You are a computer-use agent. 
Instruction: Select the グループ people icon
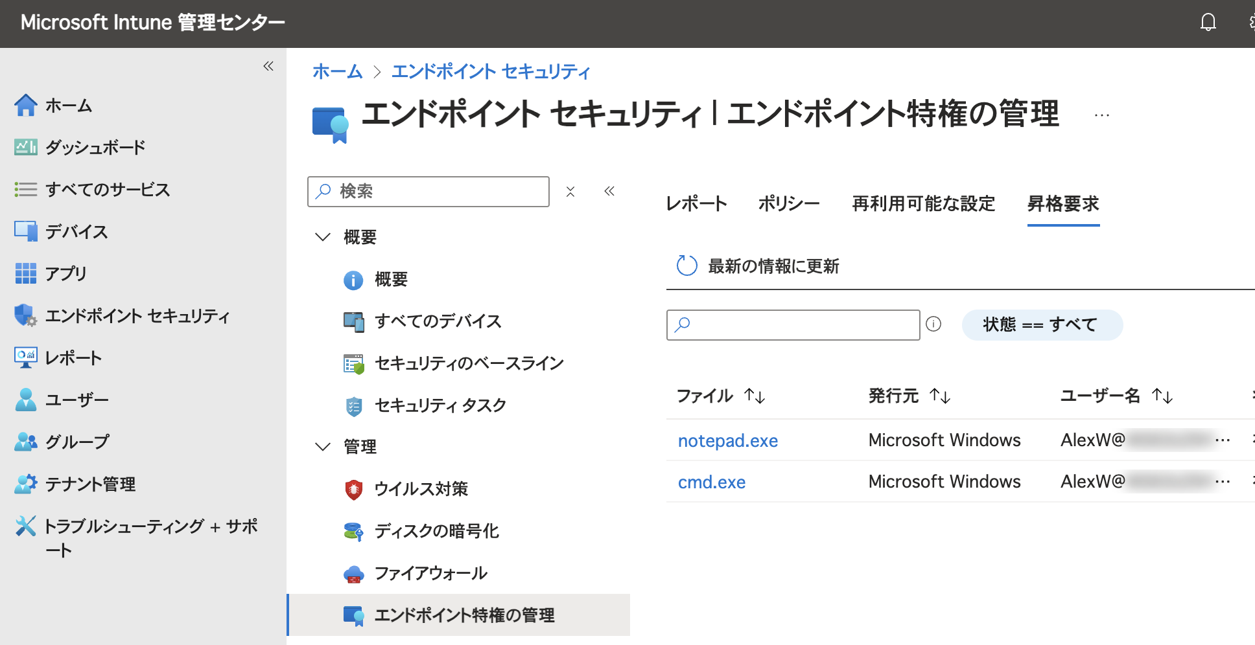point(26,442)
